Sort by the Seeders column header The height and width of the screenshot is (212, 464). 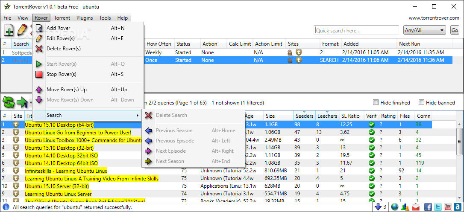(x=304, y=116)
